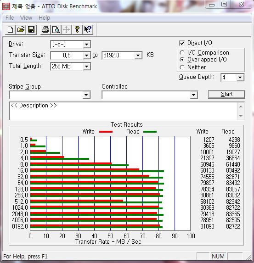Image resolution: width=254 pixels, height=263 pixels.
Task: Select the Overlapped I/O radio button
Action: pyautogui.click(x=182, y=60)
